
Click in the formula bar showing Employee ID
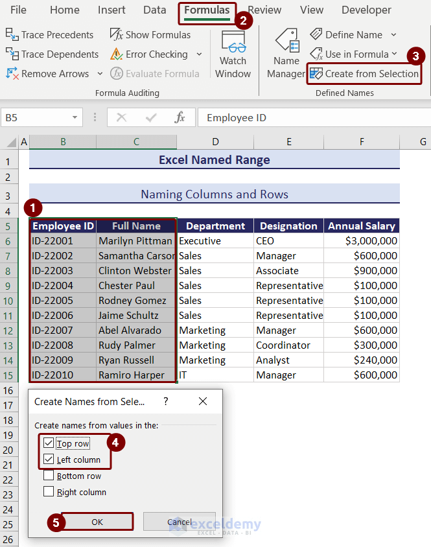point(314,117)
